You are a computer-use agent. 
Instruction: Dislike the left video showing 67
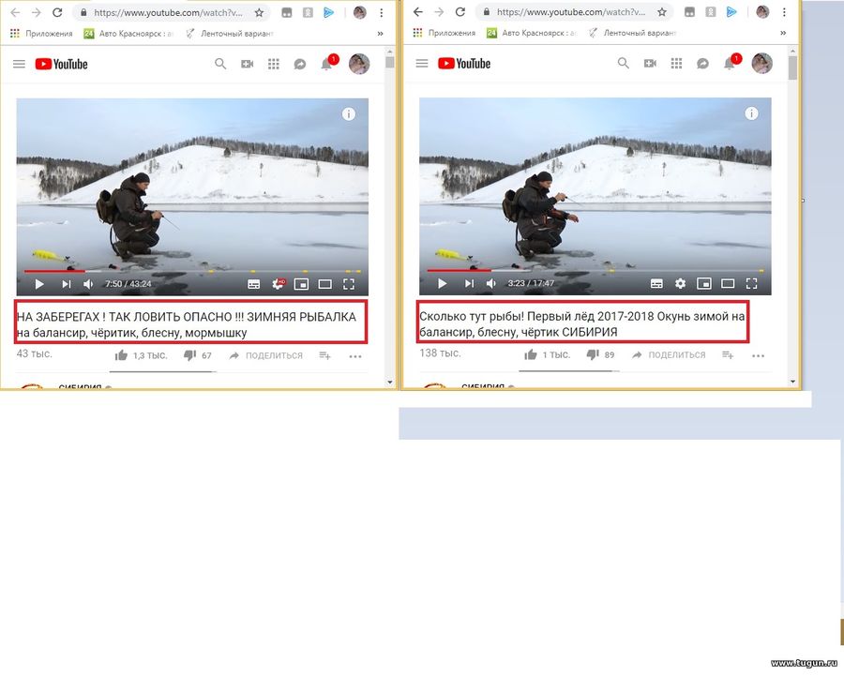coord(190,355)
